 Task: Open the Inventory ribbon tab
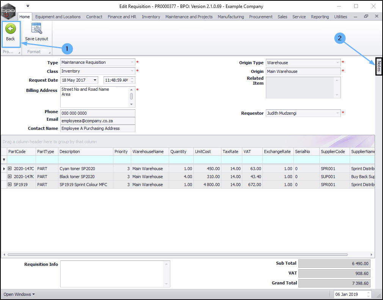[x=151, y=17]
